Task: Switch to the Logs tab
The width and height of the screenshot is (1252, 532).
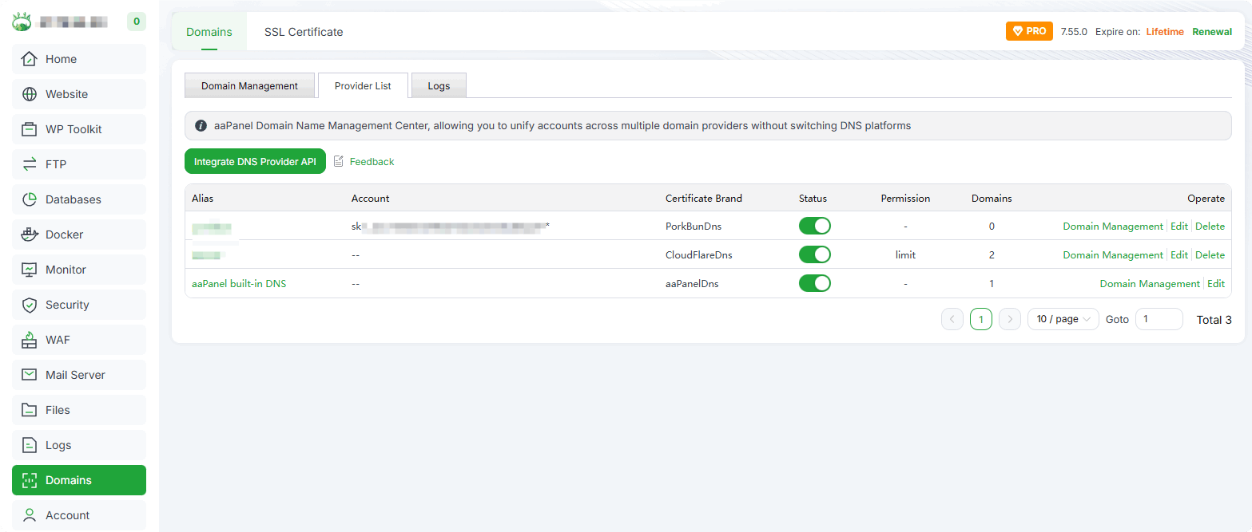Action: pos(439,86)
